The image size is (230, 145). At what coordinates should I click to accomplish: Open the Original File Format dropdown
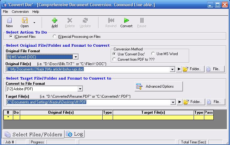pos(76,57)
